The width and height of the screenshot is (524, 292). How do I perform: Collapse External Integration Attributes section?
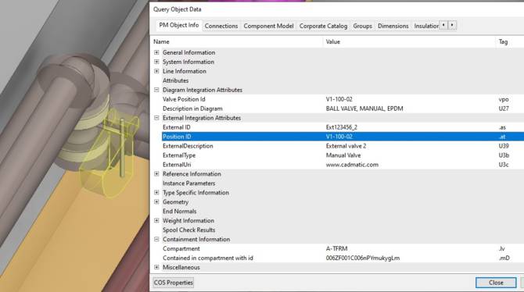pos(156,118)
